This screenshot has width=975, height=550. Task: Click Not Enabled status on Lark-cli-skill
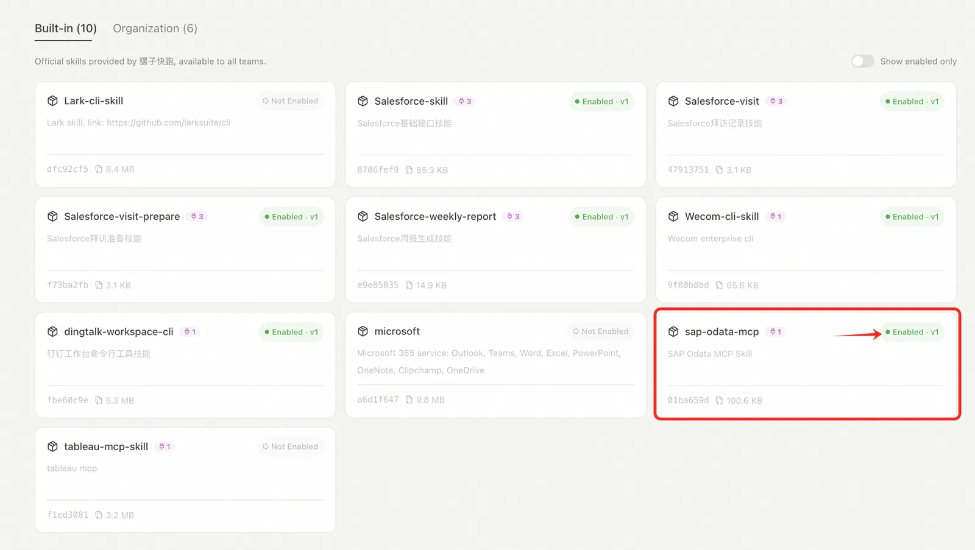(x=290, y=100)
